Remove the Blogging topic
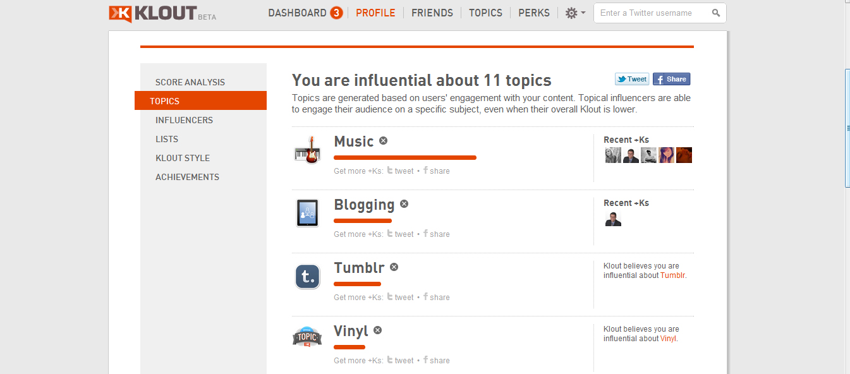Viewport: 850px width, 374px height. (404, 204)
